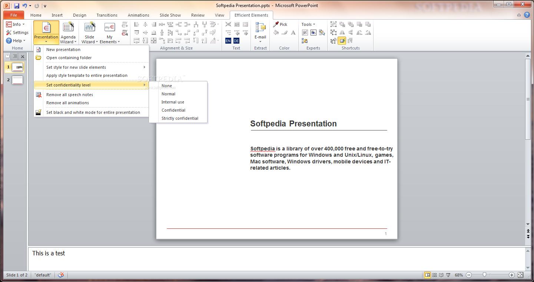Screen dimensions: 534x282
Task: Click the PowerPoint Help question mark icon
Action: point(527,15)
